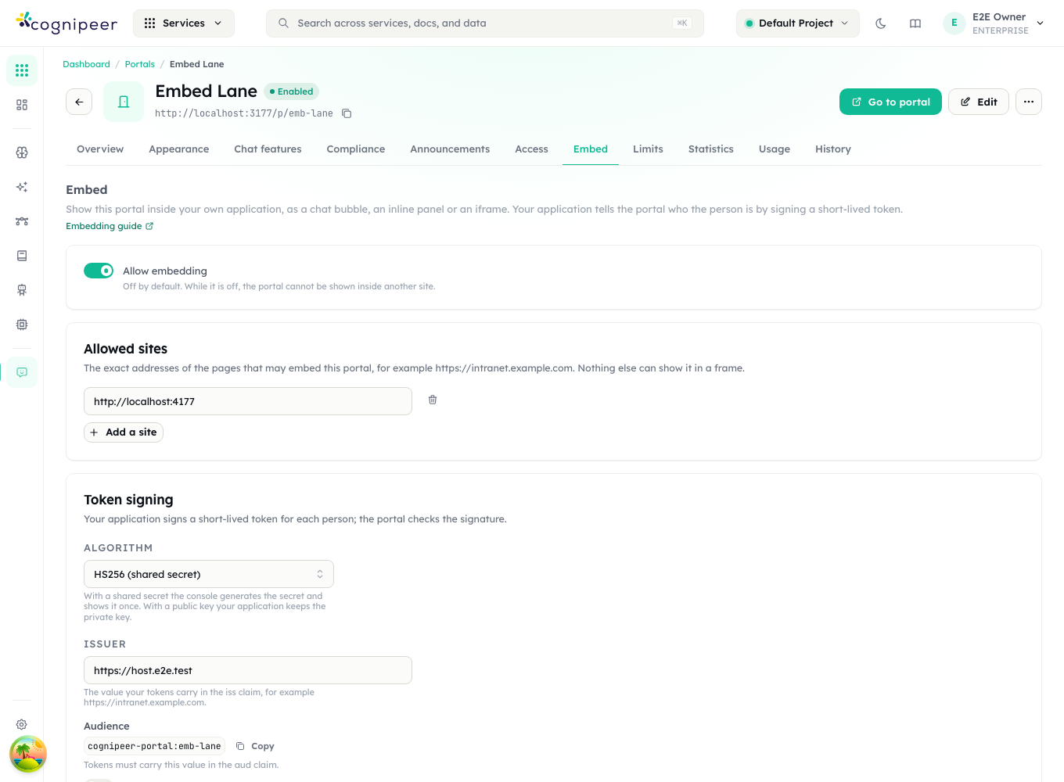This screenshot has height=782, width=1064.
Task: Select the active chat portal sidebar icon
Action: coord(22,372)
